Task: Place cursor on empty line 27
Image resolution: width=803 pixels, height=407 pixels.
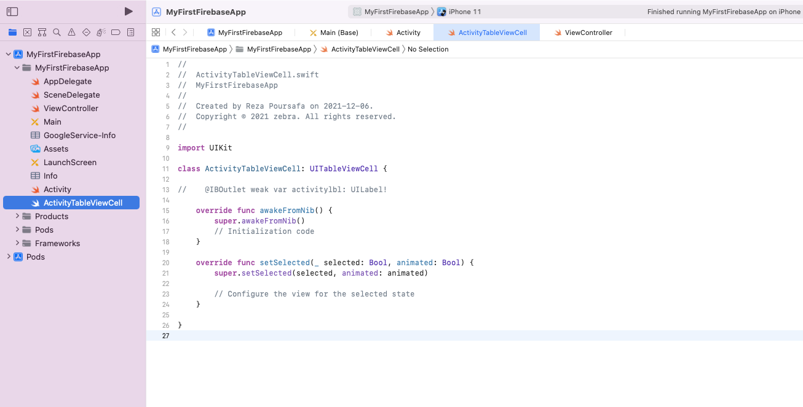Action: [x=475, y=336]
